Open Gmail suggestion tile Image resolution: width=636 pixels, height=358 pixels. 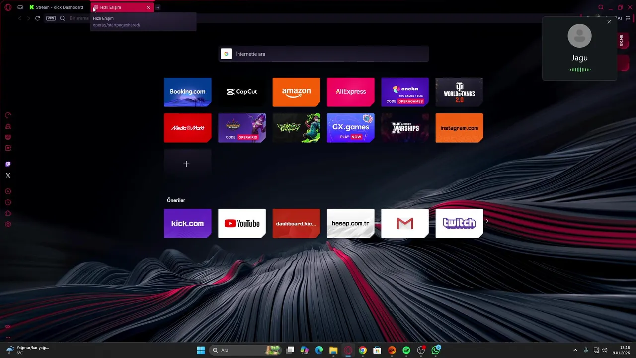pyautogui.click(x=405, y=223)
